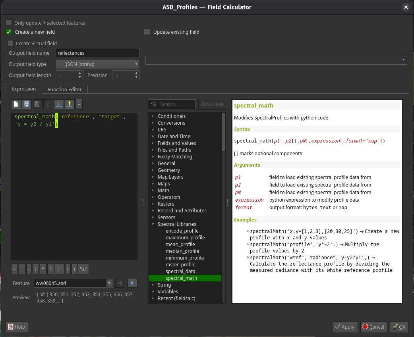This screenshot has width=414, height=337.
Task: Export user expressions with upload arrow icon
Action: [x=70, y=104]
